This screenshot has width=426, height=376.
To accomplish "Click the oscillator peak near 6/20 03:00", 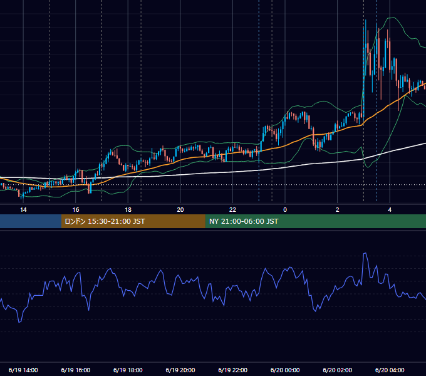I will coord(365,253).
